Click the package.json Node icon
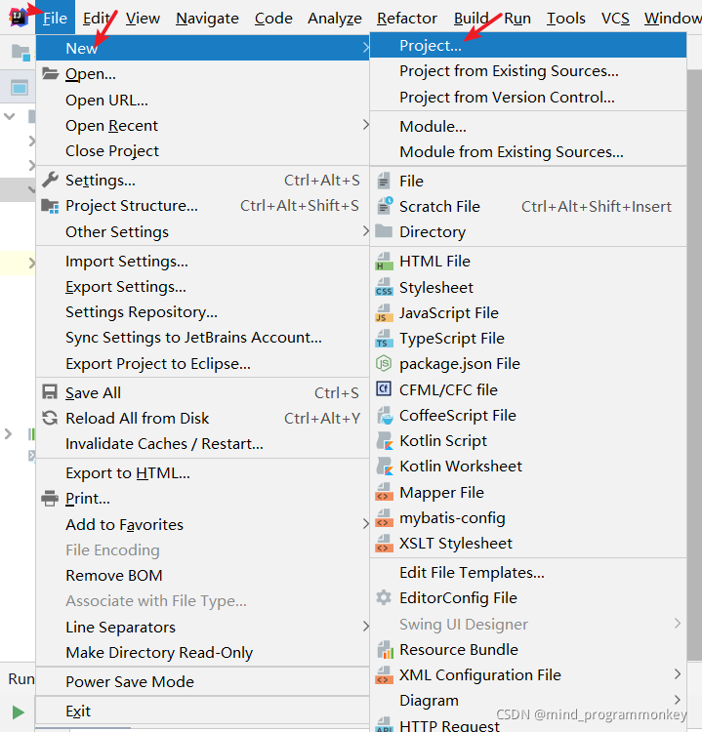The height and width of the screenshot is (732, 702). tap(384, 363)
